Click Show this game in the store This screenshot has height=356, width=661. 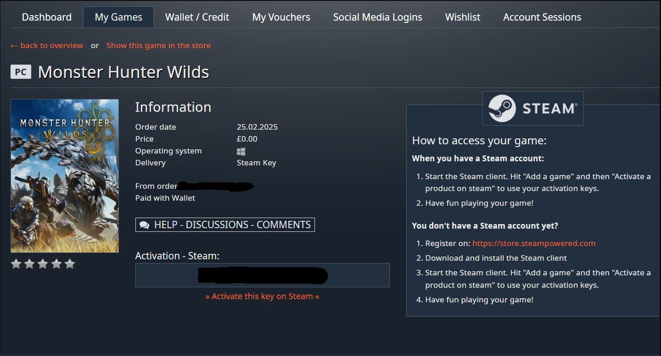(159, 45)
